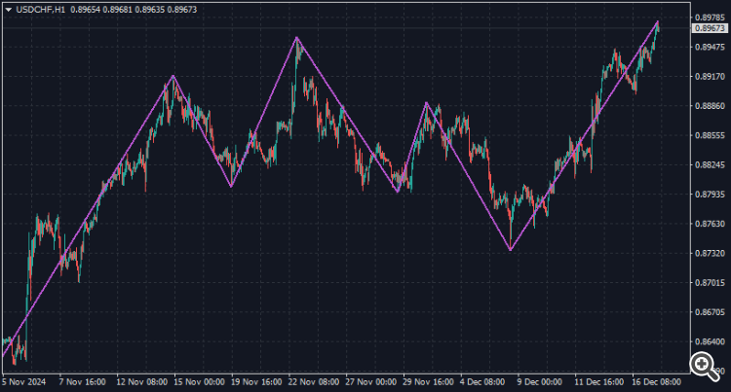Viewport: 731px width, 392px height.
Task: Select the lowest ZigZag trough before 9 Dec
Action: pyautogui.click(x=511, y=250)
